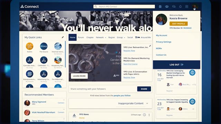This screenshot has height=124, width=221.
Task: Click the Share something with your followers field
Action: (x=103, y=89)
